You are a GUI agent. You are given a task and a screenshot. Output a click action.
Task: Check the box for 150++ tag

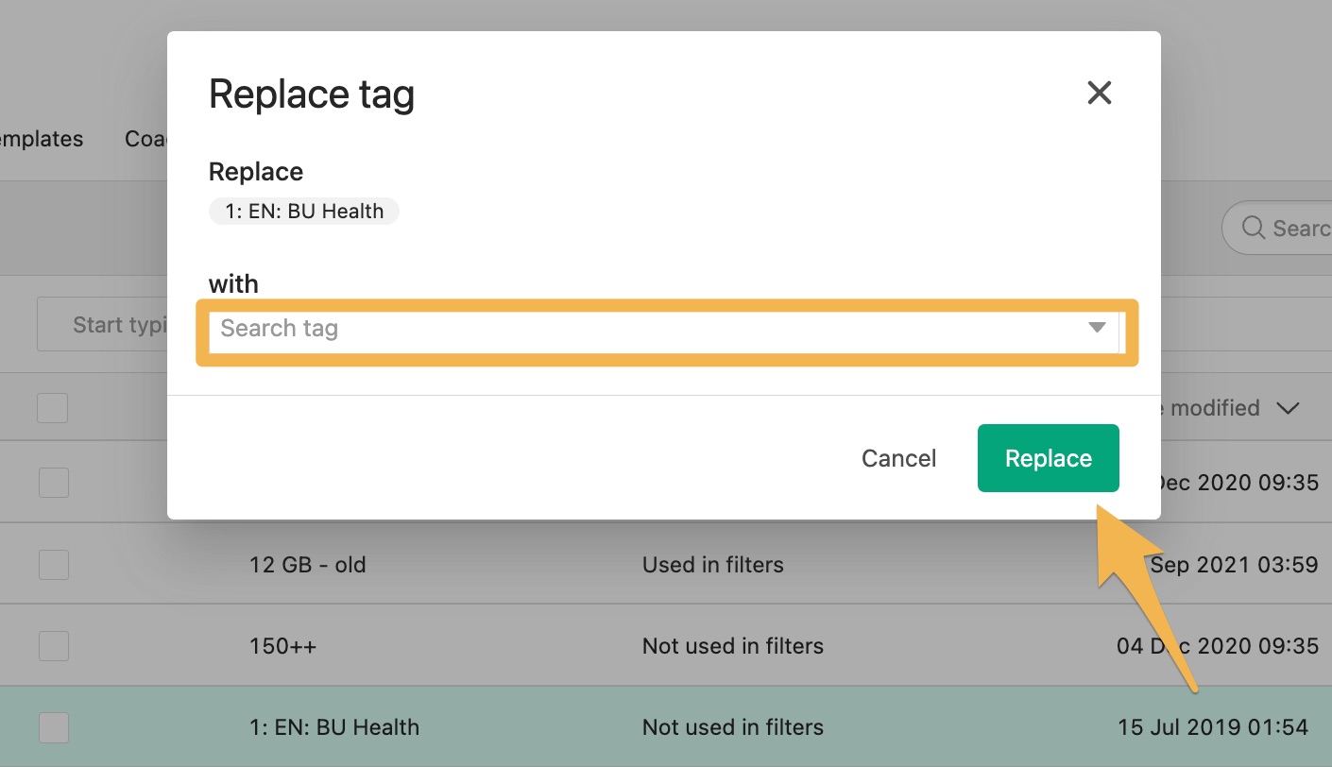click(x=53, y=646)
